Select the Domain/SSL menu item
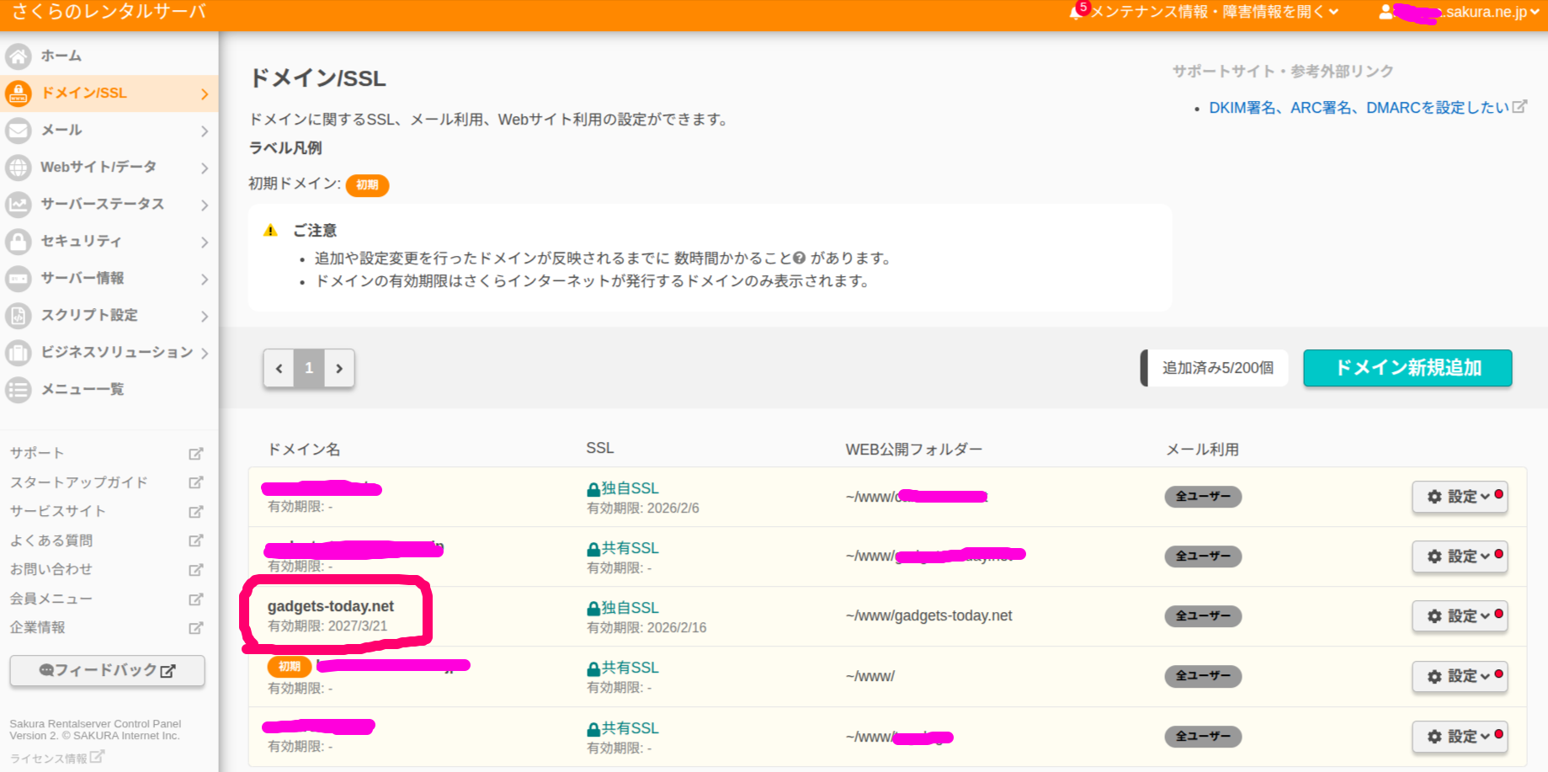This screenshot has width=1548, height=772. pyautogui.click(x=108, y=93)
